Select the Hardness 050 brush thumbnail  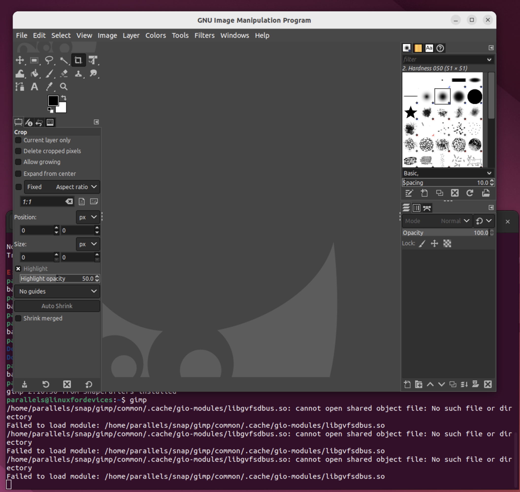tap(442, 96)
